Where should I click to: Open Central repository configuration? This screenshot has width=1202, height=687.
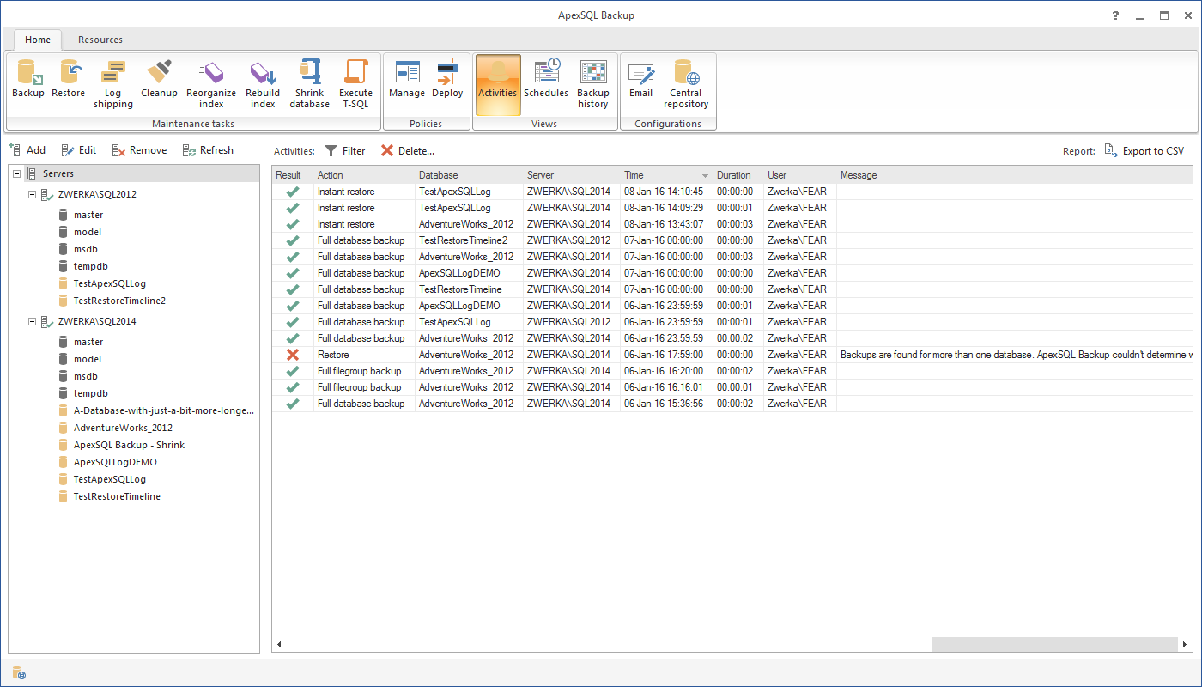click(x=686, y=84)
